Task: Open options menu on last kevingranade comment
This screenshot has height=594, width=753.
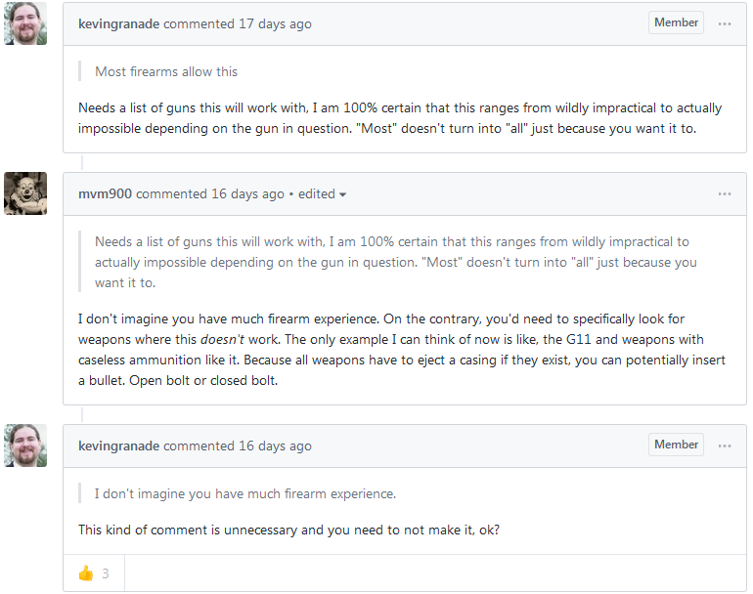Action: 725,445
